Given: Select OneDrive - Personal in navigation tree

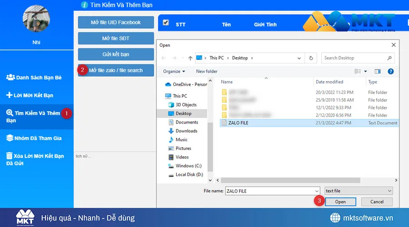Looking at the screenshot, I should pos(186,84).
